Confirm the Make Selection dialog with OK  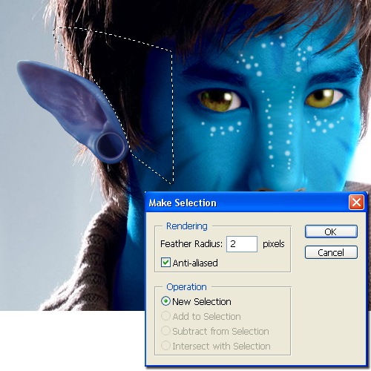pyautogui.click(x=331, y=232)
